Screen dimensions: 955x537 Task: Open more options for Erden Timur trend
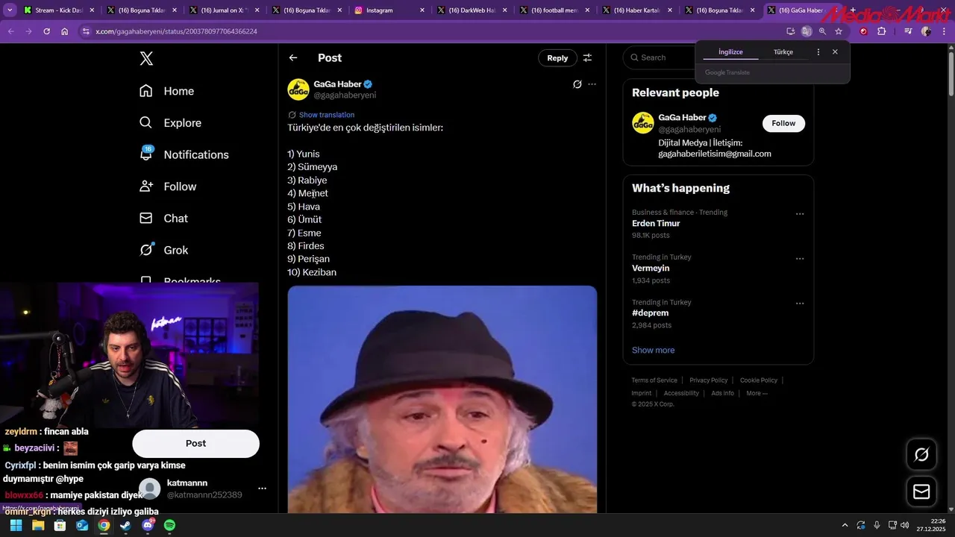800,214
